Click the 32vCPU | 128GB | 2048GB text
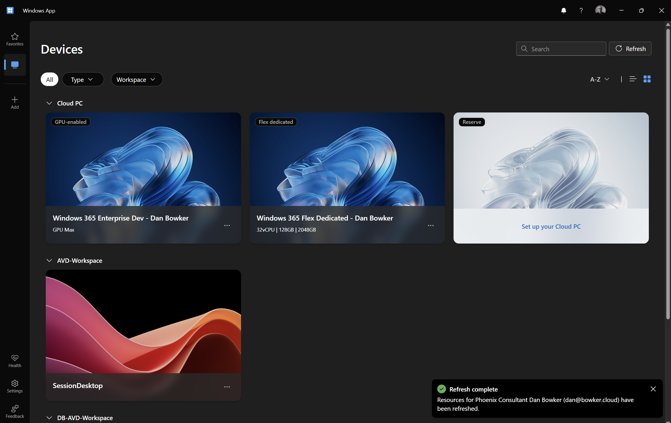The image size is (671, 423). coord(286,230)
